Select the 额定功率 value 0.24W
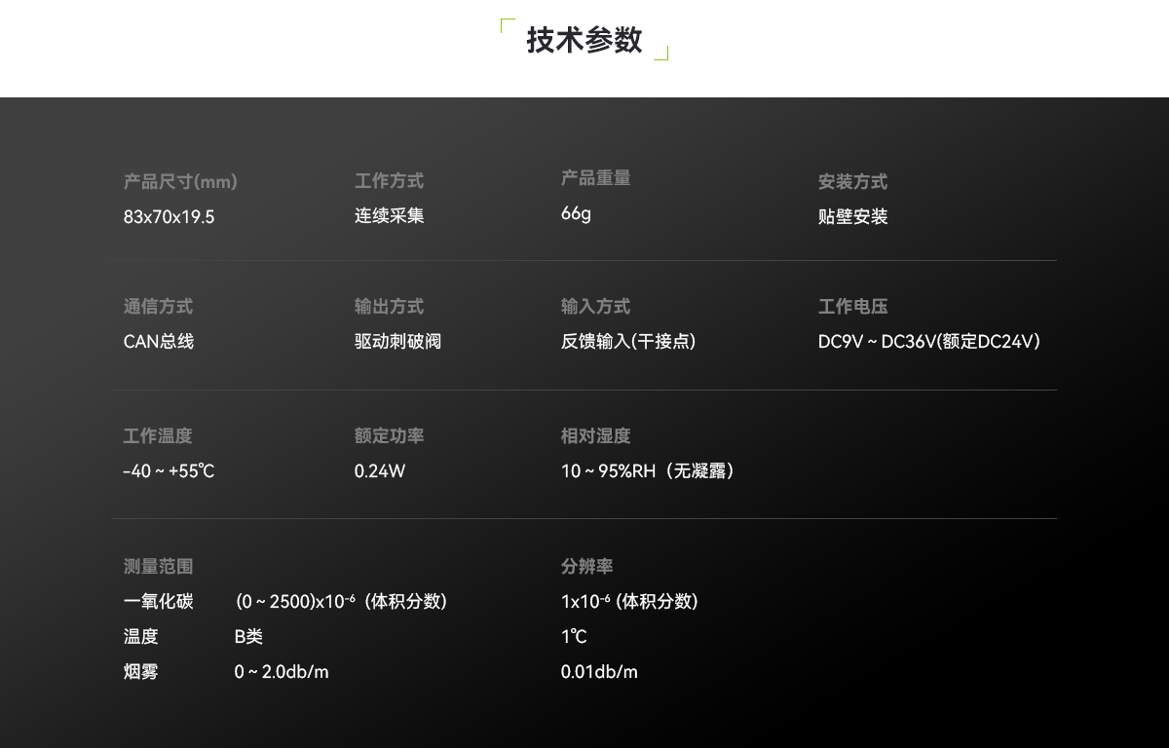This screenshot has height=748, width=1169. coord(379,470)
